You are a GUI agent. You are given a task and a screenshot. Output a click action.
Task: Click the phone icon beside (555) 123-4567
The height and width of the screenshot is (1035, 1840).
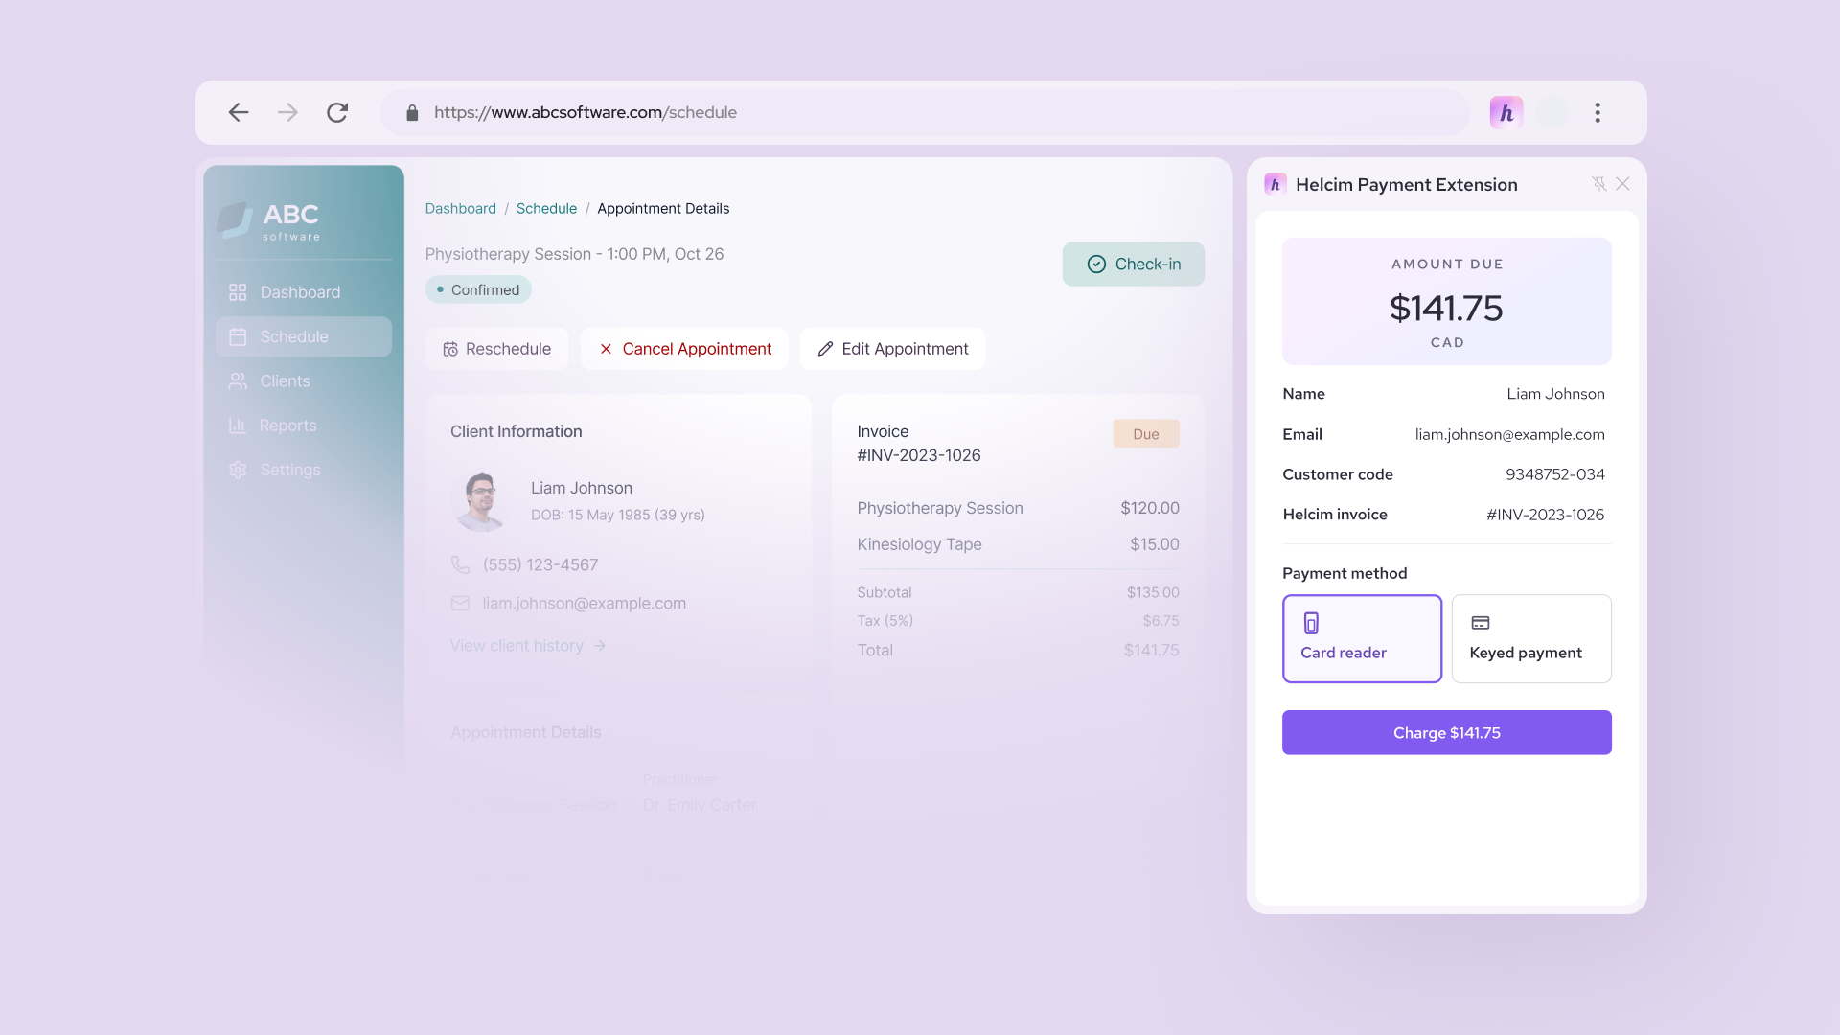click(461, 564)
